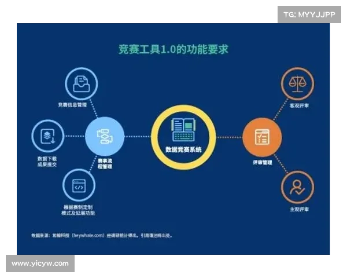Click the label 数据下载 成果提交
The image size is (347, 278).
point(47,162)
